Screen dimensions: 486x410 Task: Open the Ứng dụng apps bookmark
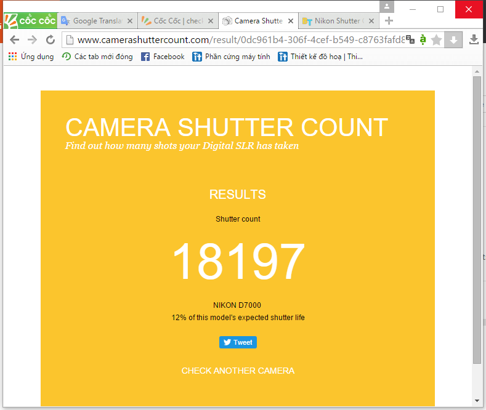(31, 57)
